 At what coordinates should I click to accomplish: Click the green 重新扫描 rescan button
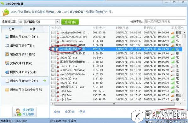(x=70, y=22)
